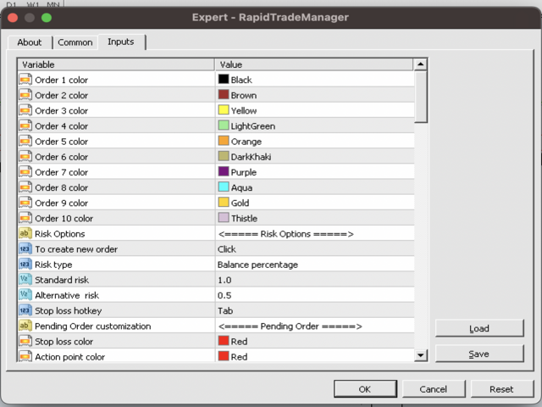
Task: Pick the Aqua swatch for Order 8
Action: click(x=224, y=187)
